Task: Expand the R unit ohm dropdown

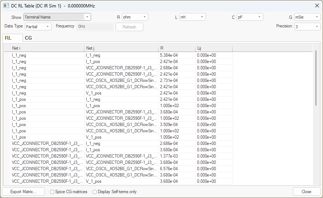Action: pos(135,17)
